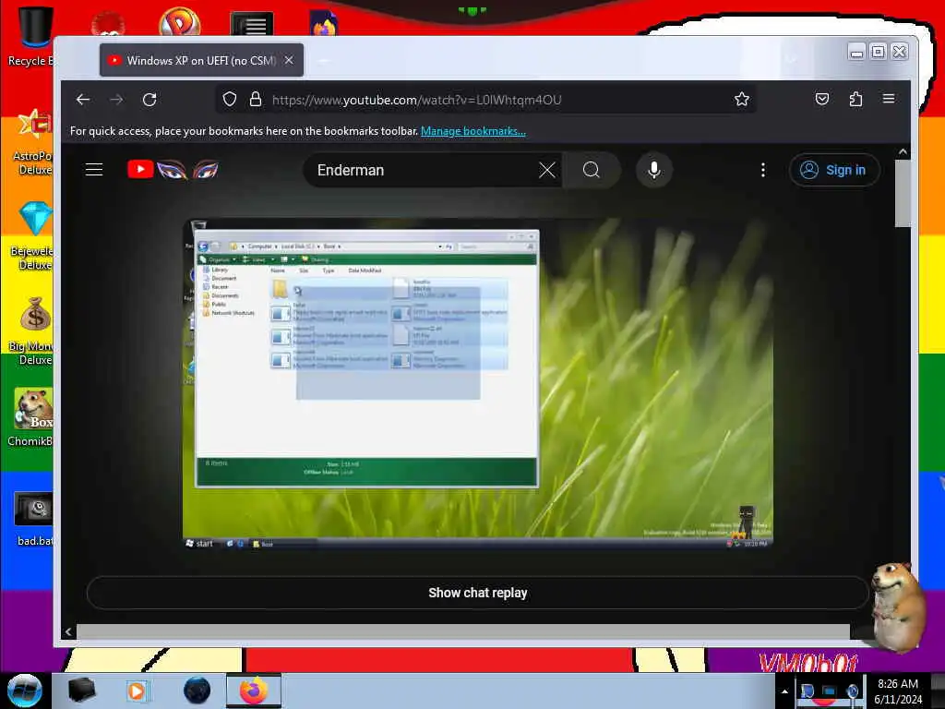
Task: Focus the Firefox URL address bar
Action: click(x=485, y=100)
